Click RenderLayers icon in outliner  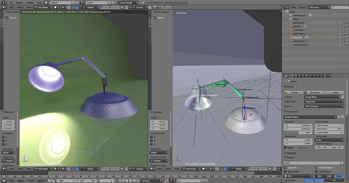[x=291, y=15]
